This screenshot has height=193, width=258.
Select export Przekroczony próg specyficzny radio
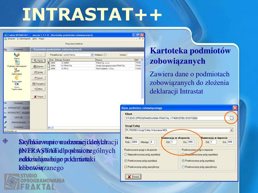[125, 167]
